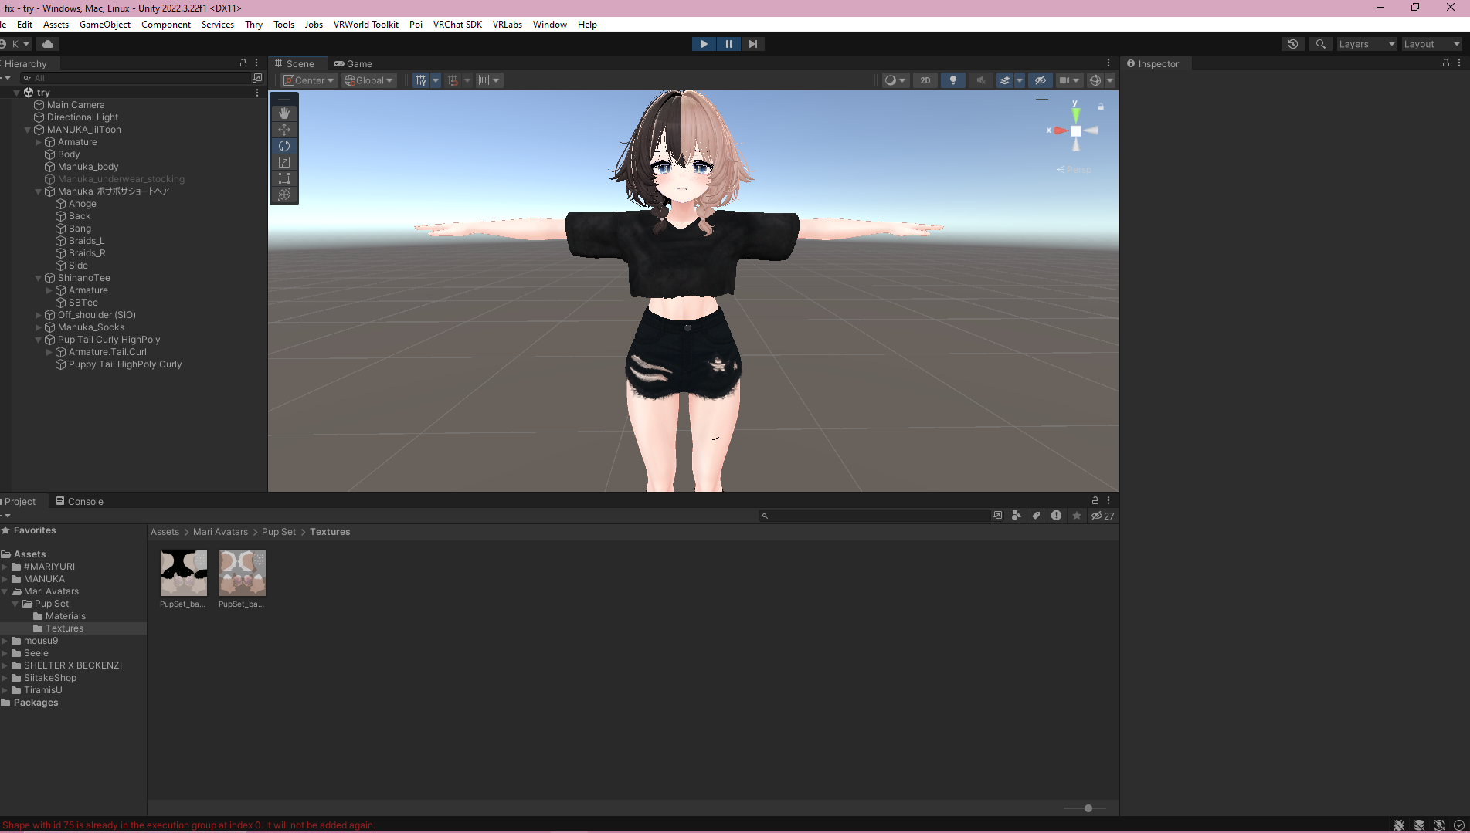Image resolution: width=1470 pixels, height=833 pixels.
Task: Toggle Persp projection label on gizmo
Action: (x=1074, y=169)
